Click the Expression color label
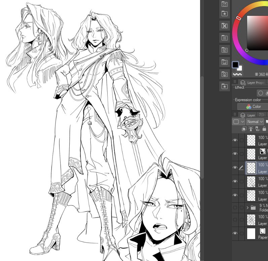This screenshot has height=261, width=268. 248,100
